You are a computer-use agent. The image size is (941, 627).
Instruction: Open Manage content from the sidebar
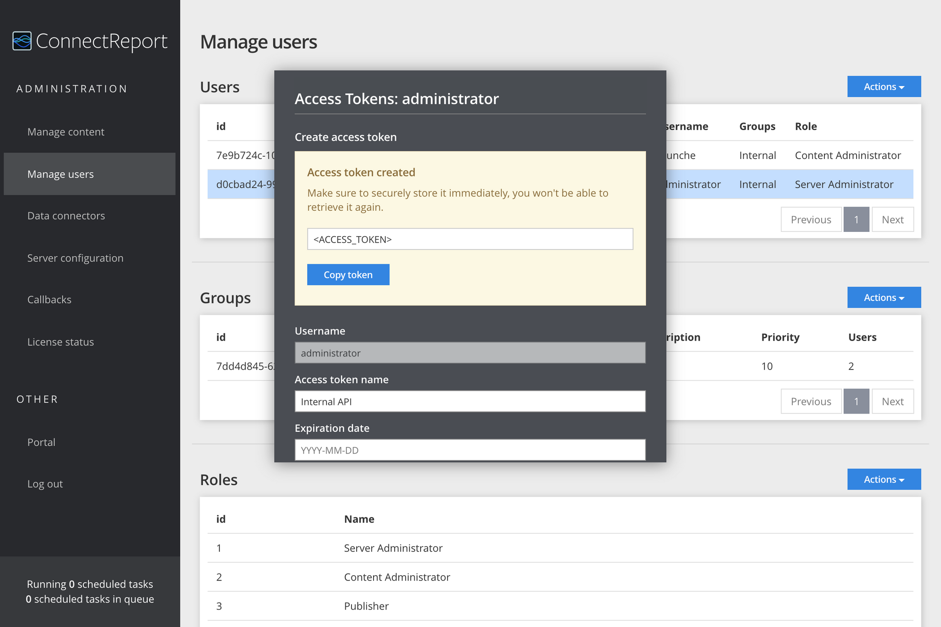66,132
